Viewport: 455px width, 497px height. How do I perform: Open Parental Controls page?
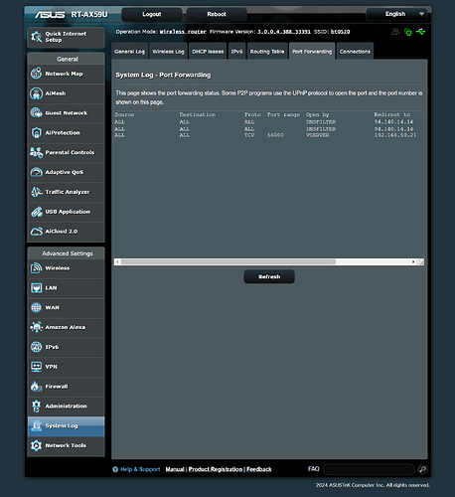click(x=66, y=152)
